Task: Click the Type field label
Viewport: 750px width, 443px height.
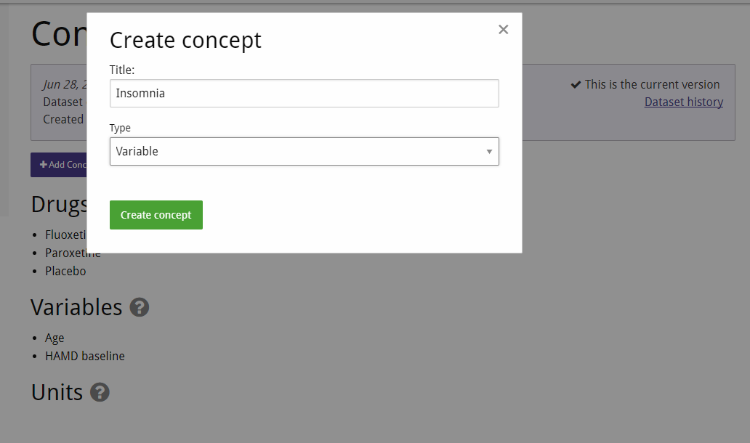Action: [120, 128]
